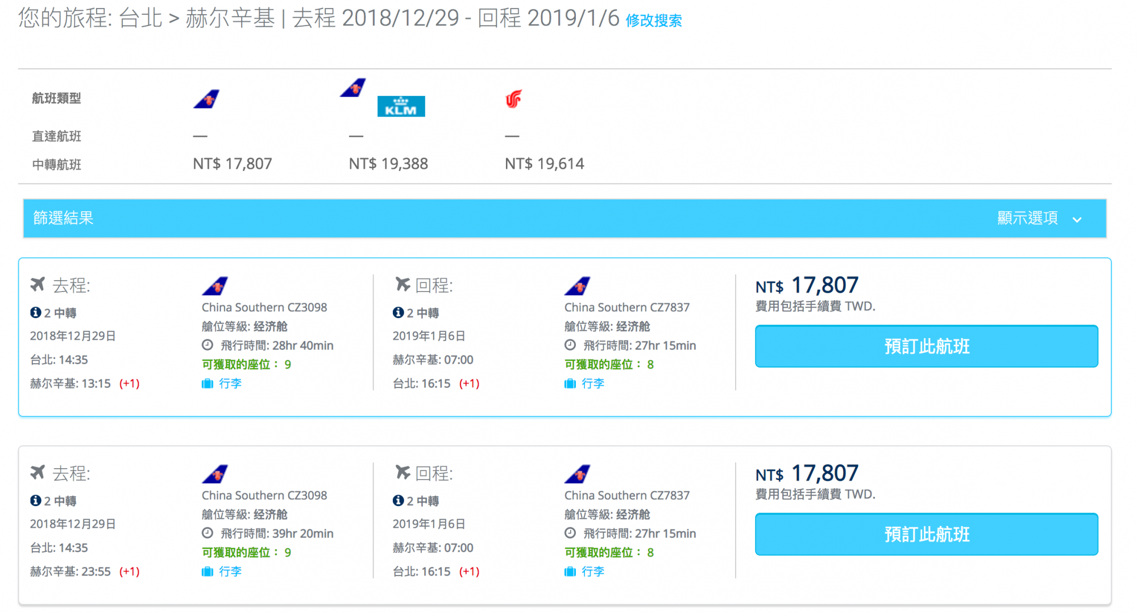Screen dimensions: 1137x613
Task: Click clock icon next to 28hr 40min flight time
Action: click(x=208, y=345)
